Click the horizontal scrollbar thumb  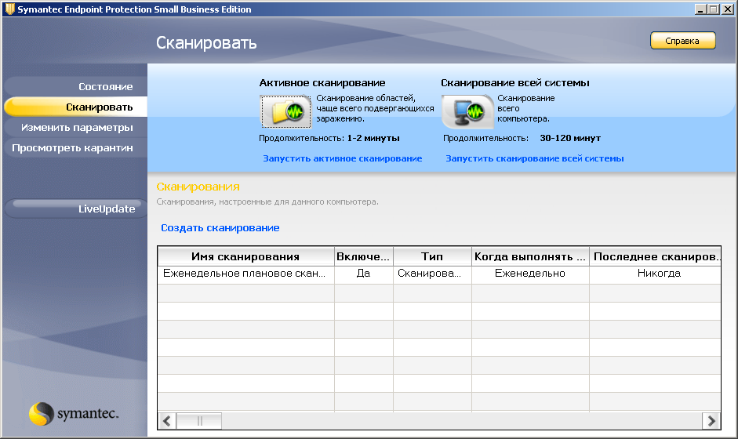pyautogui.click(x=199, y=421)
